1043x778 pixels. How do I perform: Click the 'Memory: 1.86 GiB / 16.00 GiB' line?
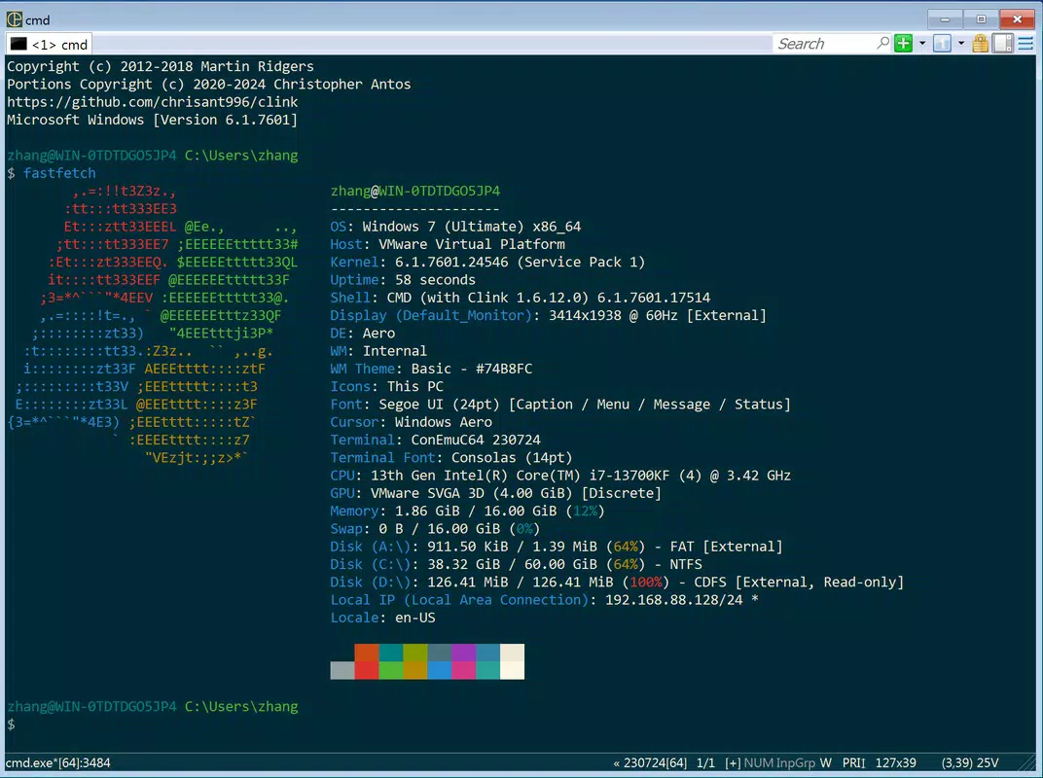point(468,512)
